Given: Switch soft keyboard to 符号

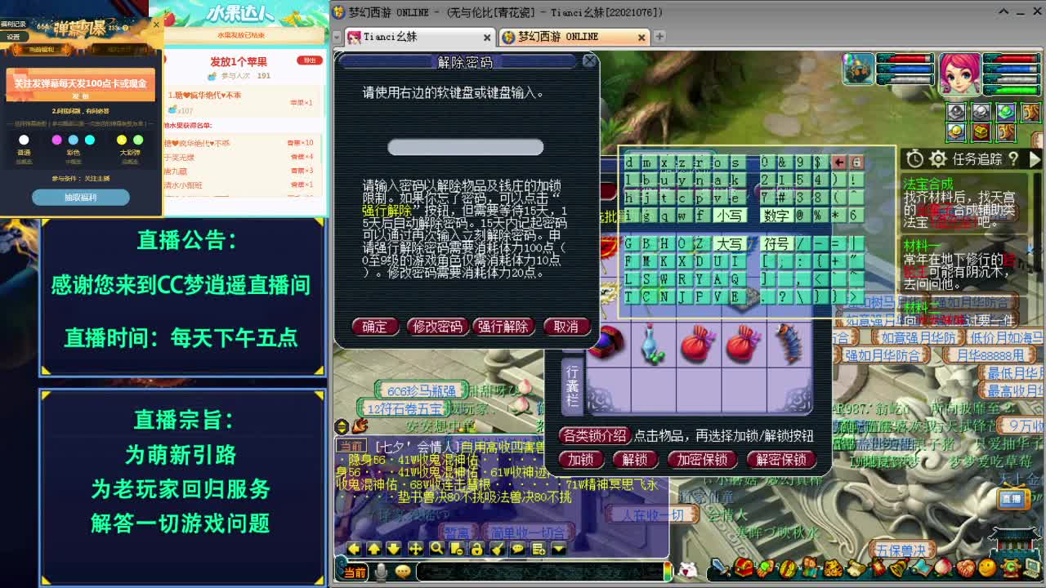Looking at the screenshot, I should [x=776, y=244].
